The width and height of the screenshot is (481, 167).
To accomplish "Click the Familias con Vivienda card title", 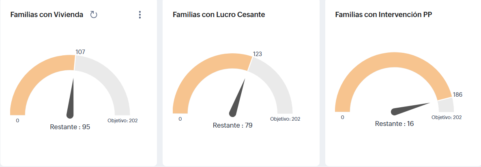I will 47,15.
